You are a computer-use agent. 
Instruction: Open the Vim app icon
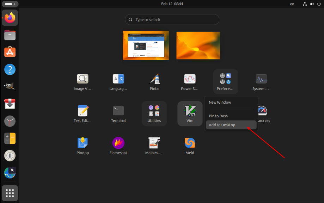pyautogui.click(x=190, y=113)
